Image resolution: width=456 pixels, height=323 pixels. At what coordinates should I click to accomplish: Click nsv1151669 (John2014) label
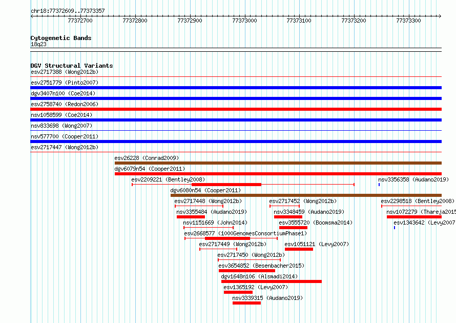[215, 223]
